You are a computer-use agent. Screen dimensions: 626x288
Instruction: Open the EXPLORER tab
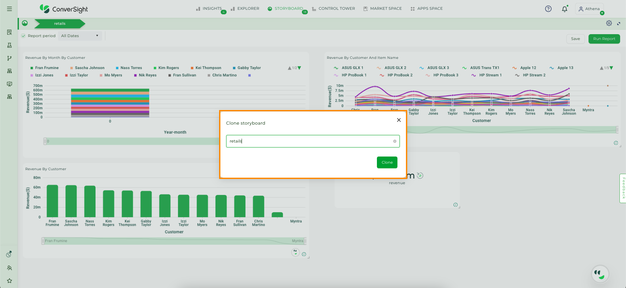(245, 9)
